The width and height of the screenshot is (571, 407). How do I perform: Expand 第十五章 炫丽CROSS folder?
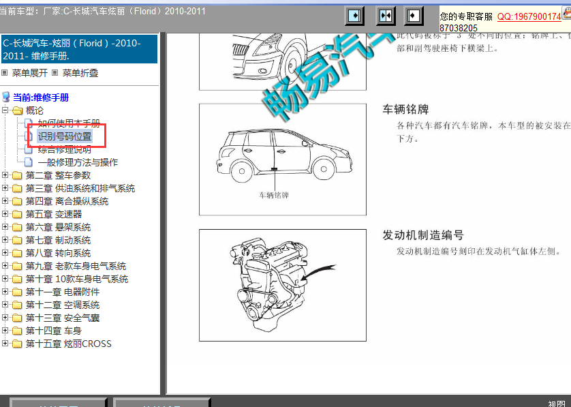[5, 343]
